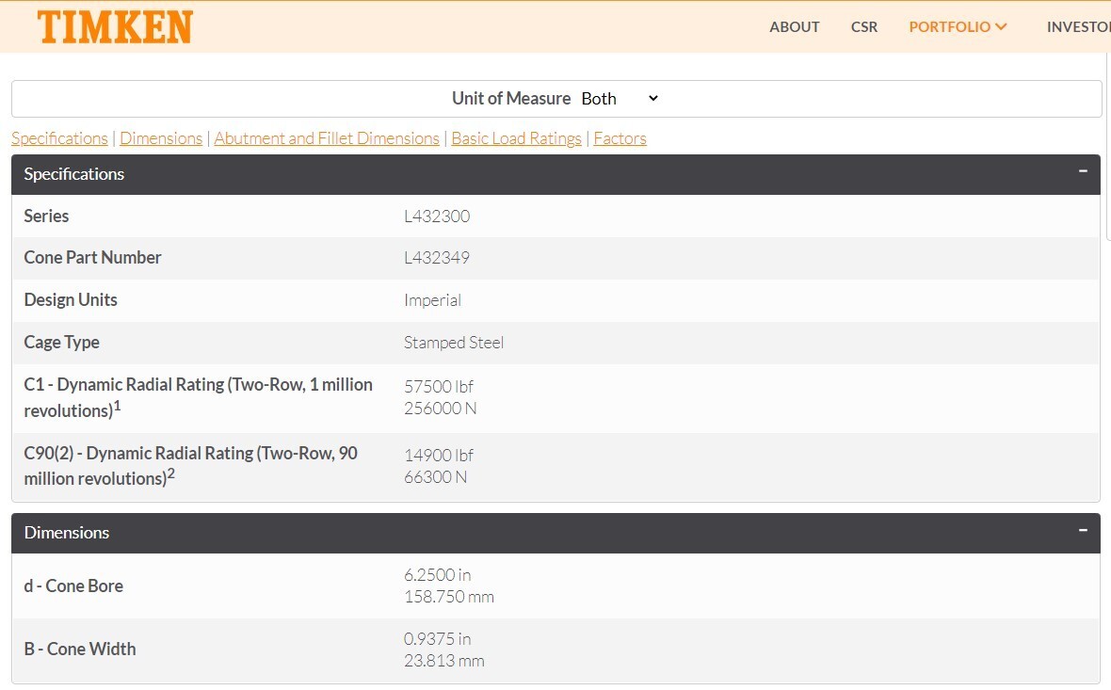
Task: Click the Cone Part Number label
Action: (x=93, y=258)
